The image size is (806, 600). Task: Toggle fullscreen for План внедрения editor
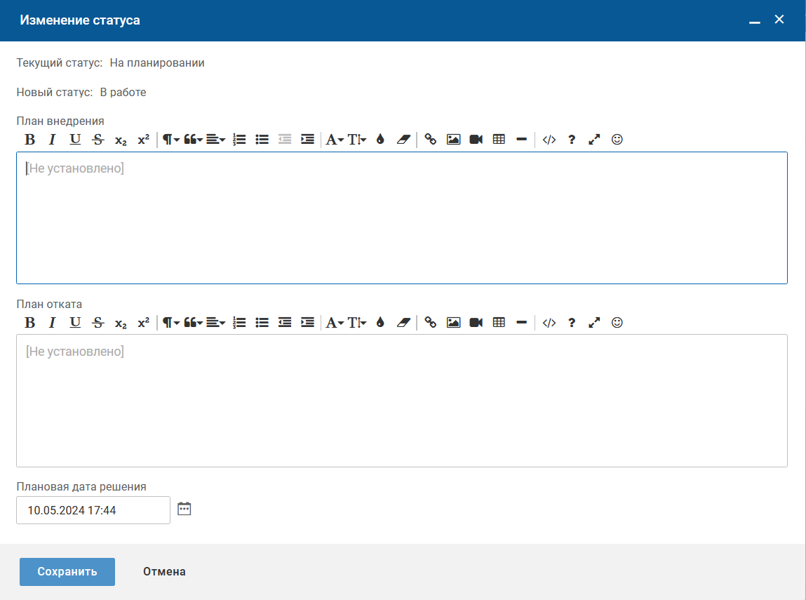[594, 140]
